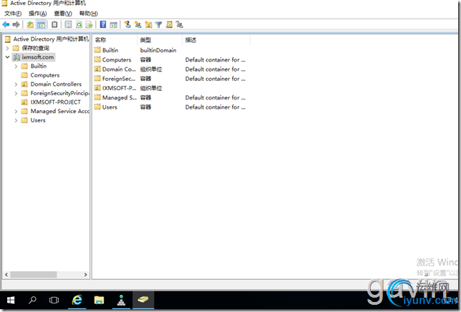461x312 pixels.
Task: Create new user toolbar icon
Action: tap(127, 24)
